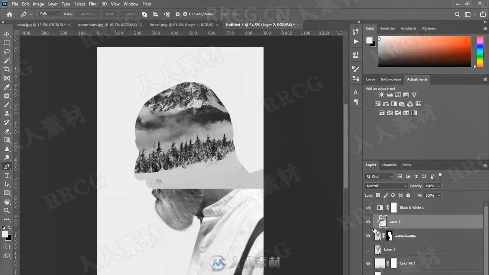Select the Gradient tool
This screenshot has width=489, height=275.
(x=7, y=140)
